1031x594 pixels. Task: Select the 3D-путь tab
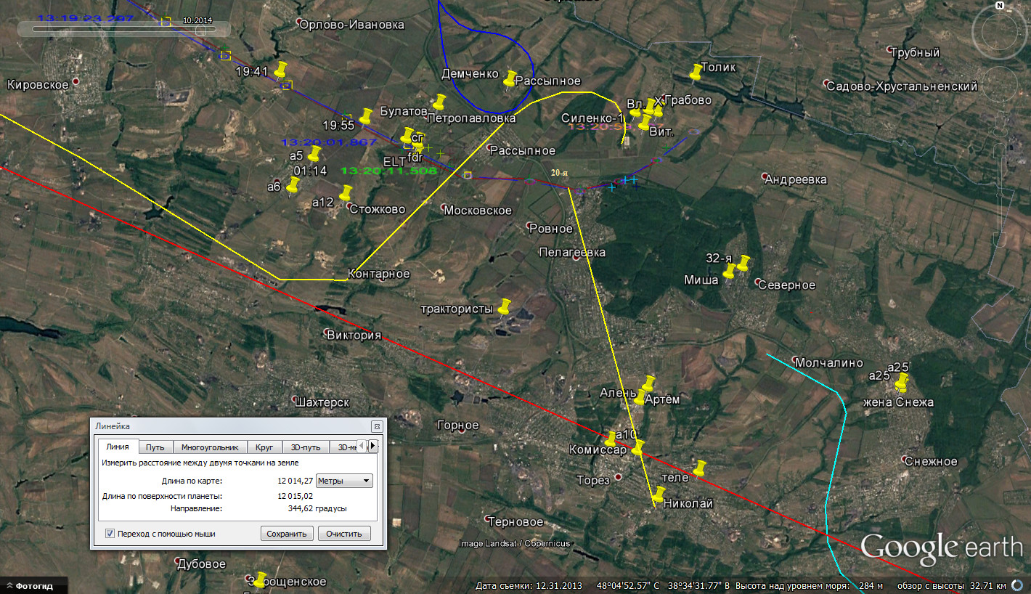coord(306,447)
